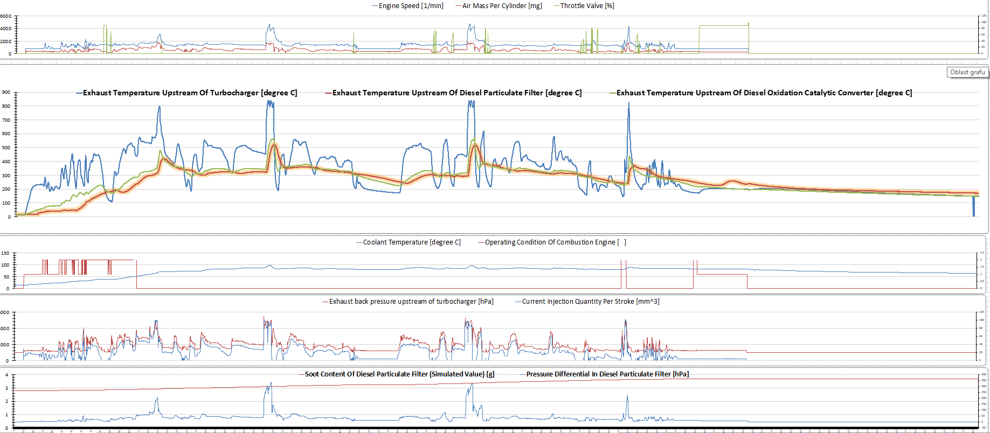This screenshot has width=990, height=433.
Task: Click the Oblast grafu tooltip label
Action: tap(967, 72)
